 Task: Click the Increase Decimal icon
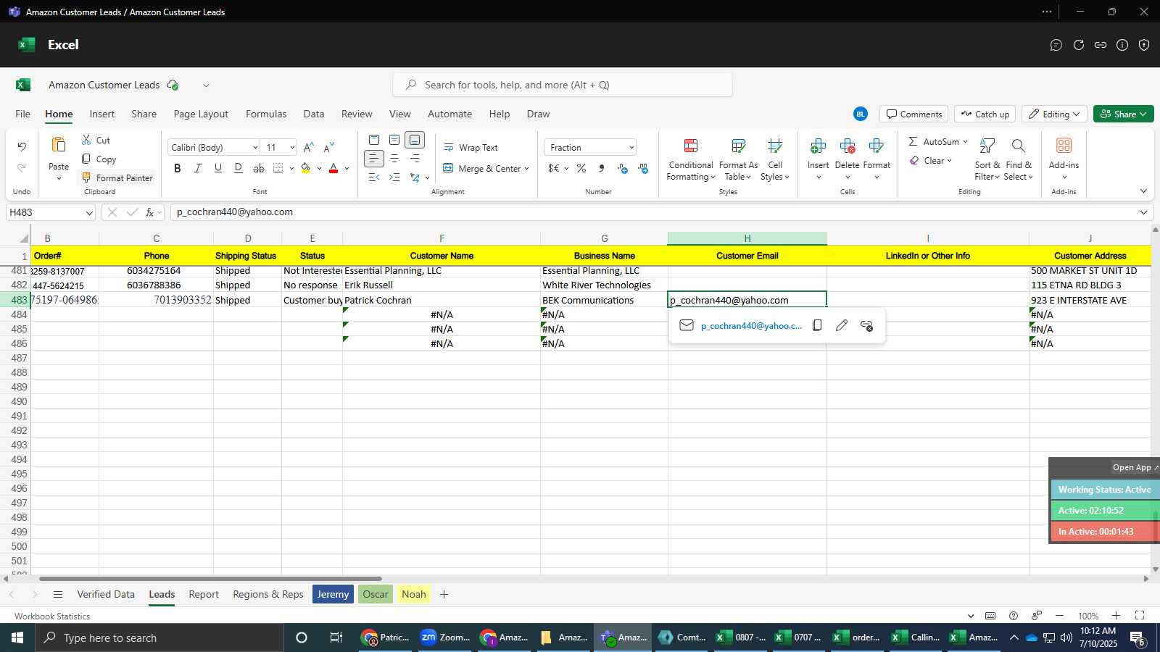pyautogui.click(x=622, y=168)
